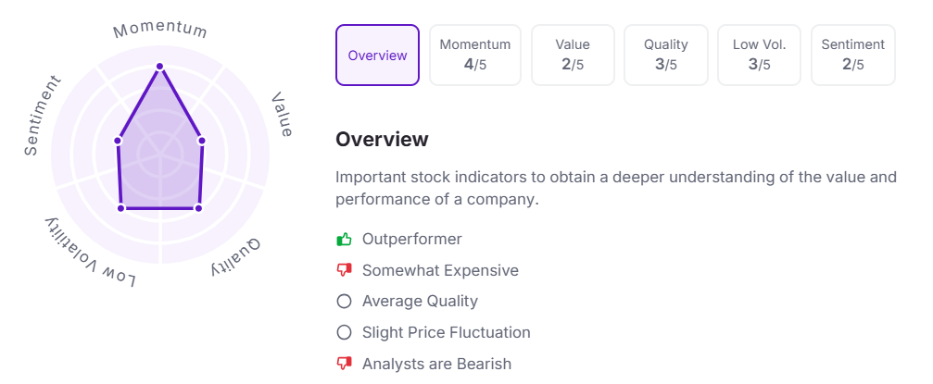Click the Somewhat Expensive indicator text
The width and height of the screenshot is (933, 384).
(440, 271)
